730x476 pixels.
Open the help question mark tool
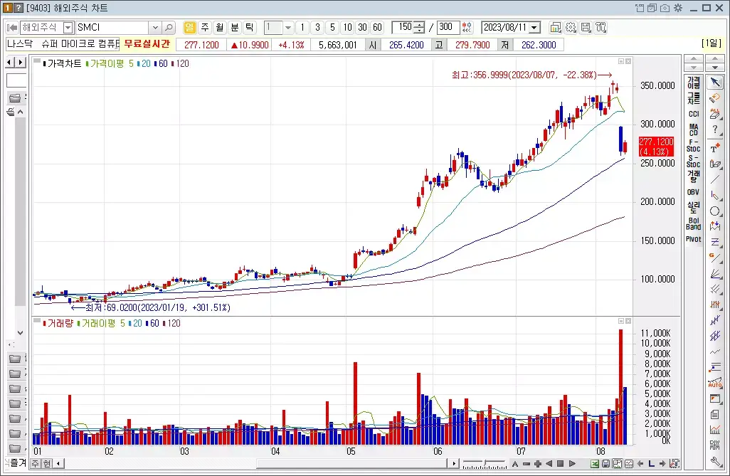point(715,130)
